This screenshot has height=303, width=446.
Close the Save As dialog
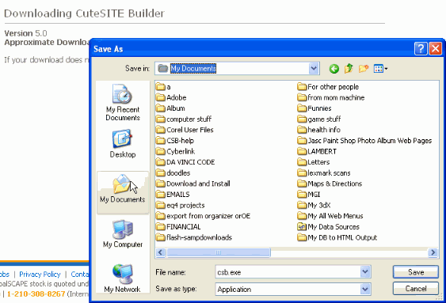point(436,48)
